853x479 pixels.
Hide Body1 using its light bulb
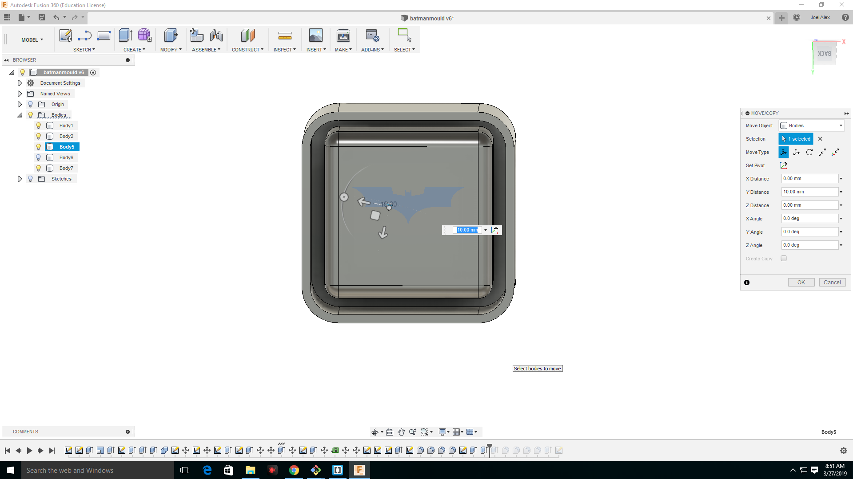click(39, 126)
